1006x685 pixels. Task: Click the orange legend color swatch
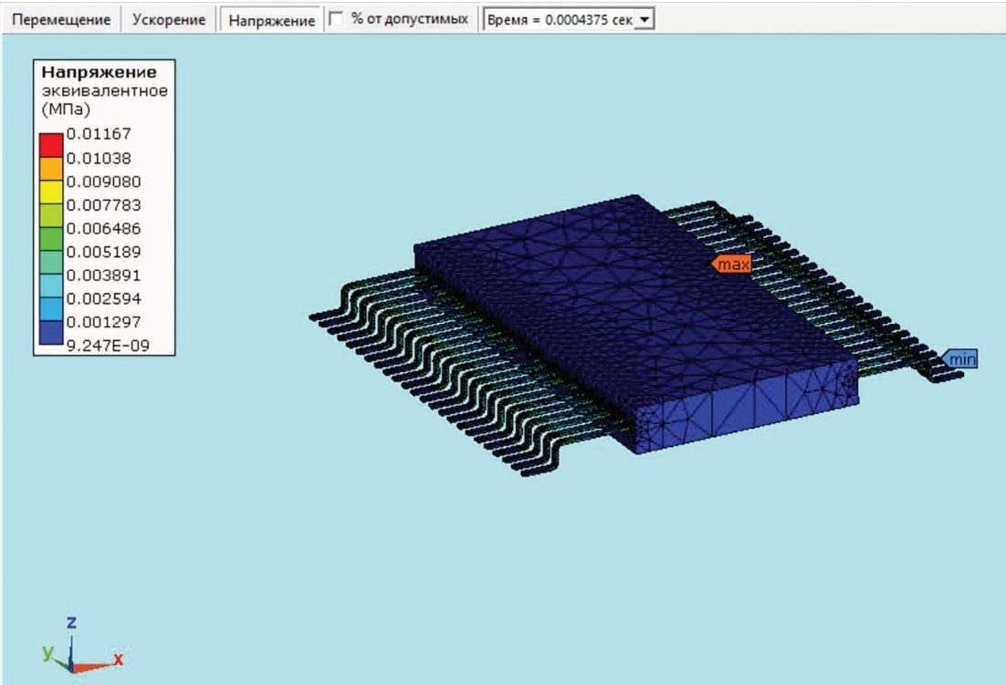[51, 169]
